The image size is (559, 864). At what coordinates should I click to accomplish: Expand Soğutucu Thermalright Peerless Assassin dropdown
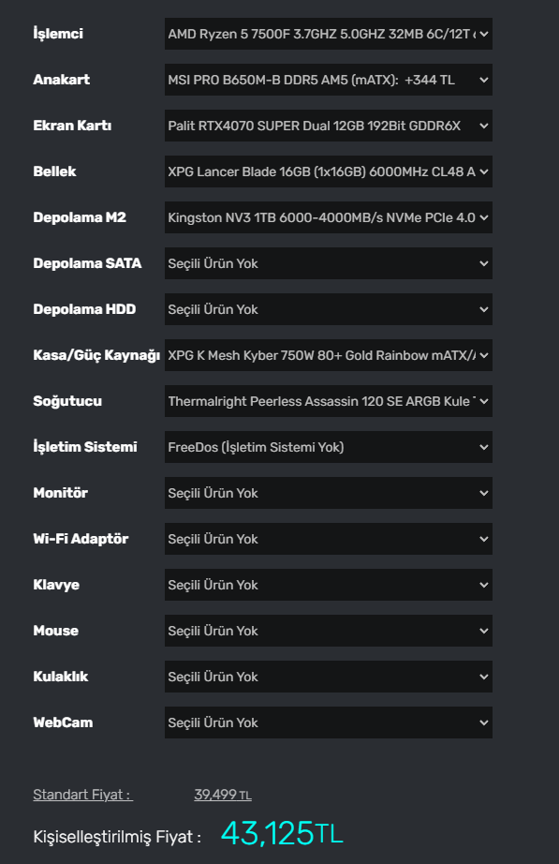coord(329,401)
